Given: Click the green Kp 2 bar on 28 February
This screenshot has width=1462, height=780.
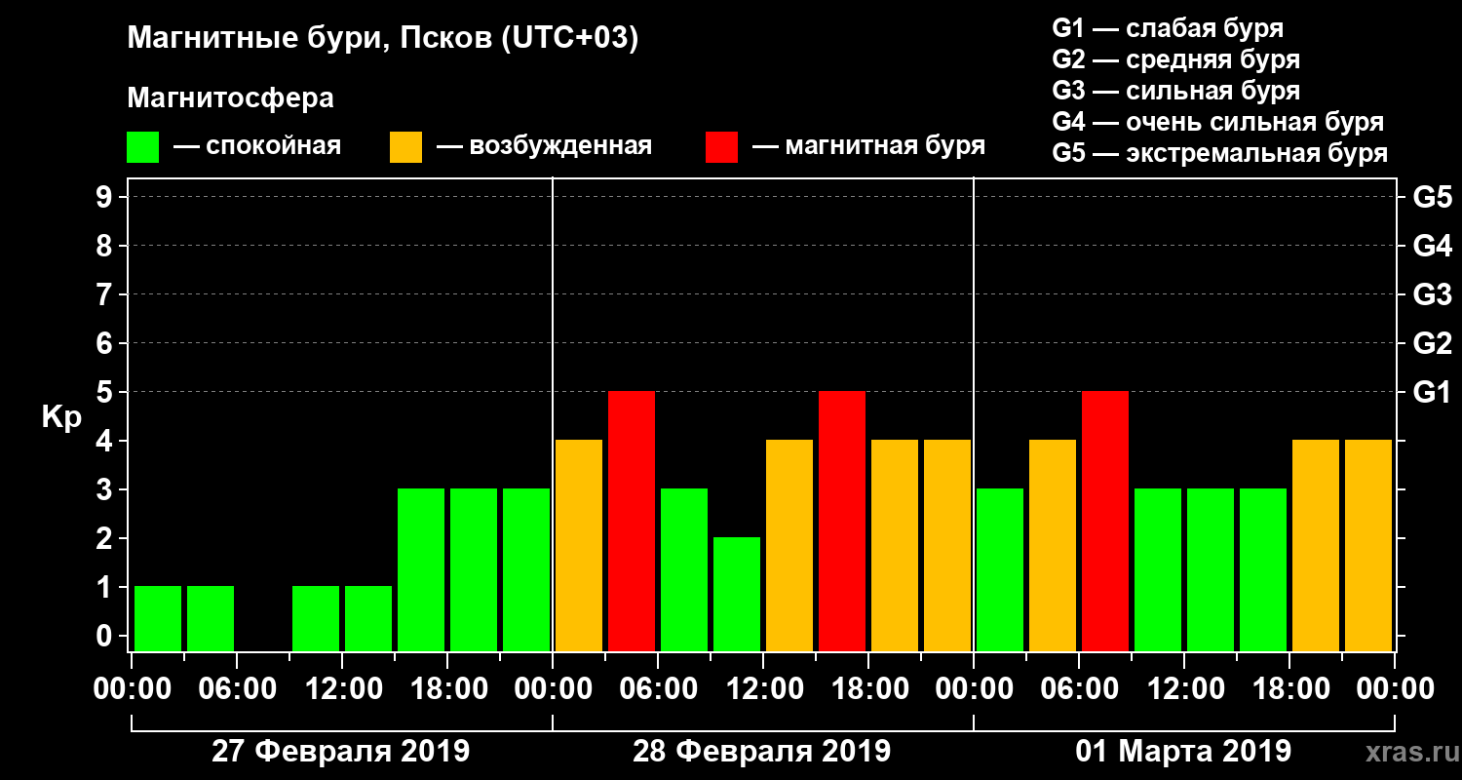Looking at the screenshot, I should point(737,595).
